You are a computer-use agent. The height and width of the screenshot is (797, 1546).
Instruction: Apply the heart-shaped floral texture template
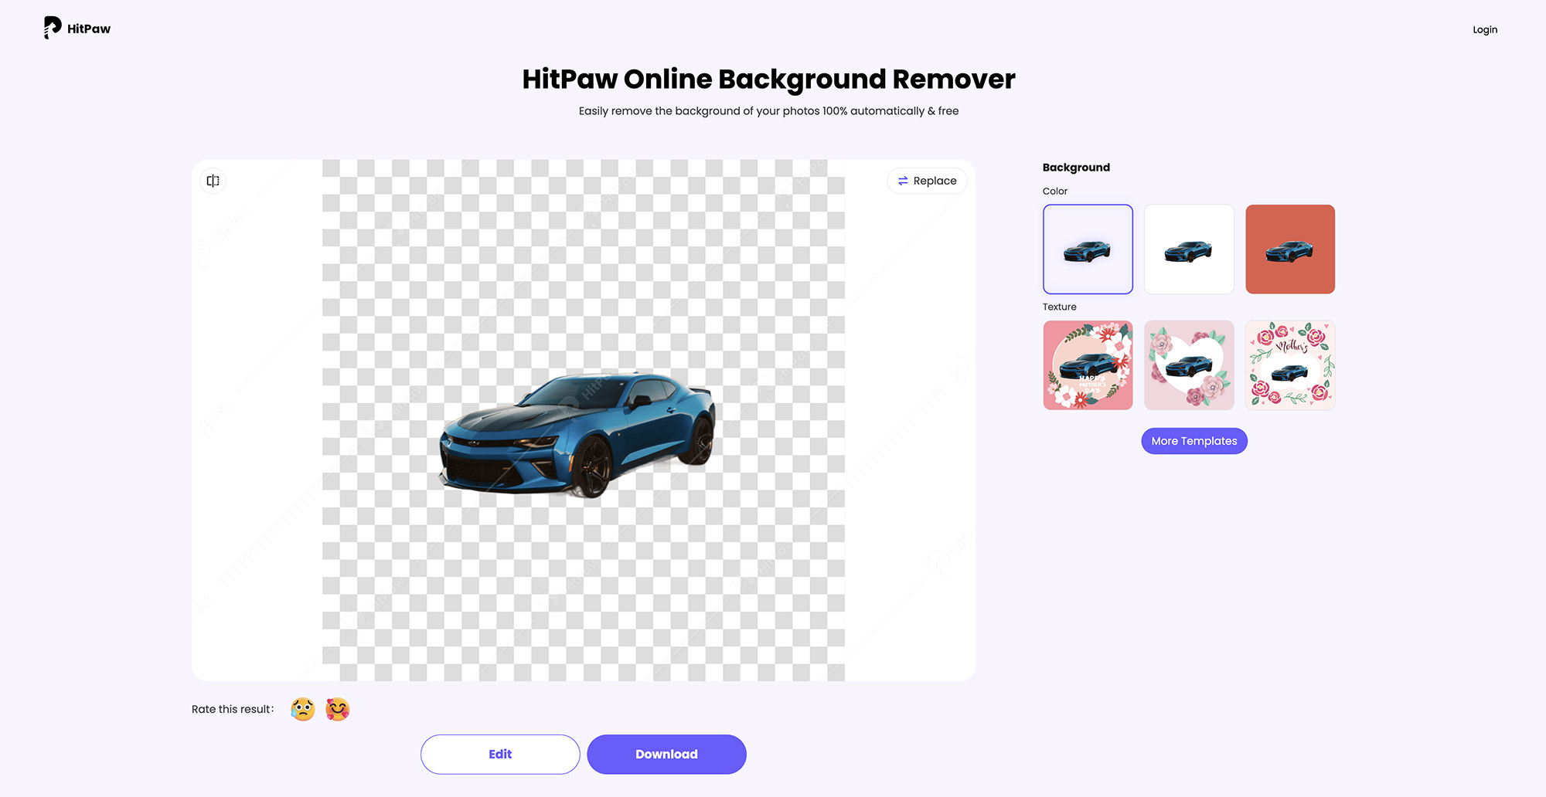click(1189, 365)
